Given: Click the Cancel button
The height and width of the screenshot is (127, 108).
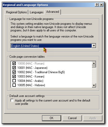Looking at the screenshot, I should click(x=72, y=118).
